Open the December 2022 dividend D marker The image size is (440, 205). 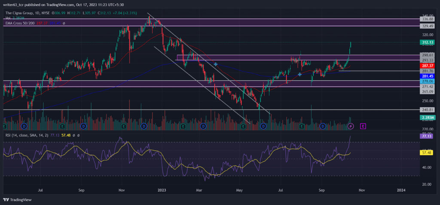tap(144, 127)
